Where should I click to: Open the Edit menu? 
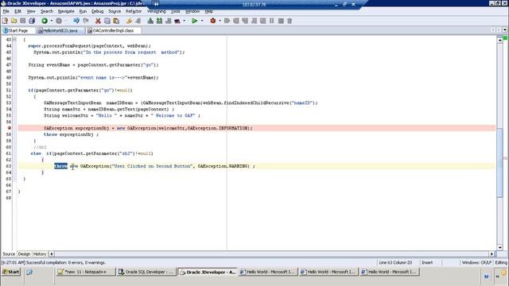pos(17,11)
